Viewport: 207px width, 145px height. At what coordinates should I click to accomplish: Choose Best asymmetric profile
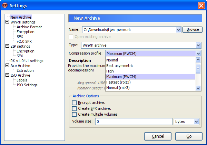tap(150, 66)
